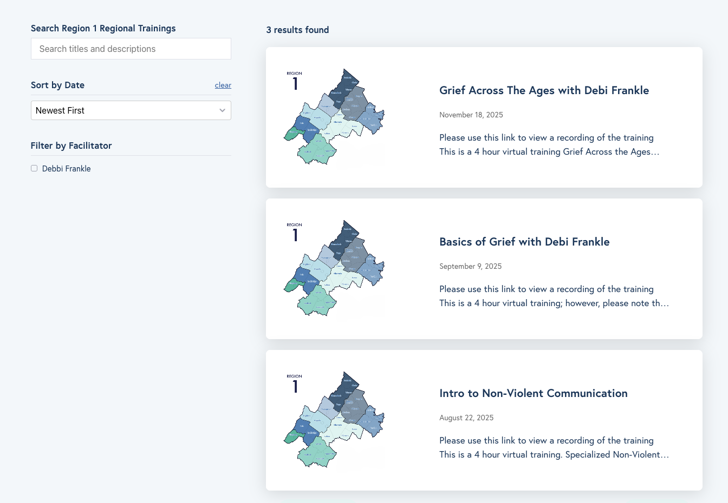
Task: Click the Filter by Facilitator heading
Action: 71,145
